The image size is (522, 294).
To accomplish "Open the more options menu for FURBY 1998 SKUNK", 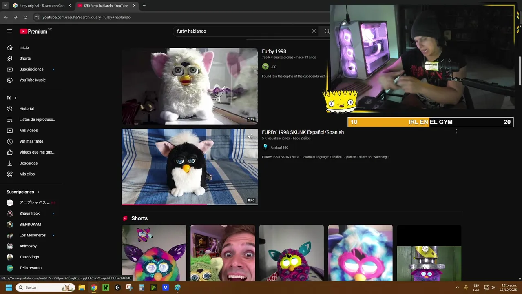I will 456,131.
